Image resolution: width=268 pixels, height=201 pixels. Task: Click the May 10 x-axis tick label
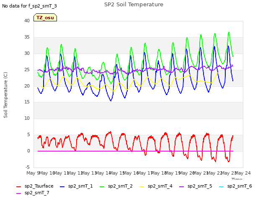click(47, 173)
